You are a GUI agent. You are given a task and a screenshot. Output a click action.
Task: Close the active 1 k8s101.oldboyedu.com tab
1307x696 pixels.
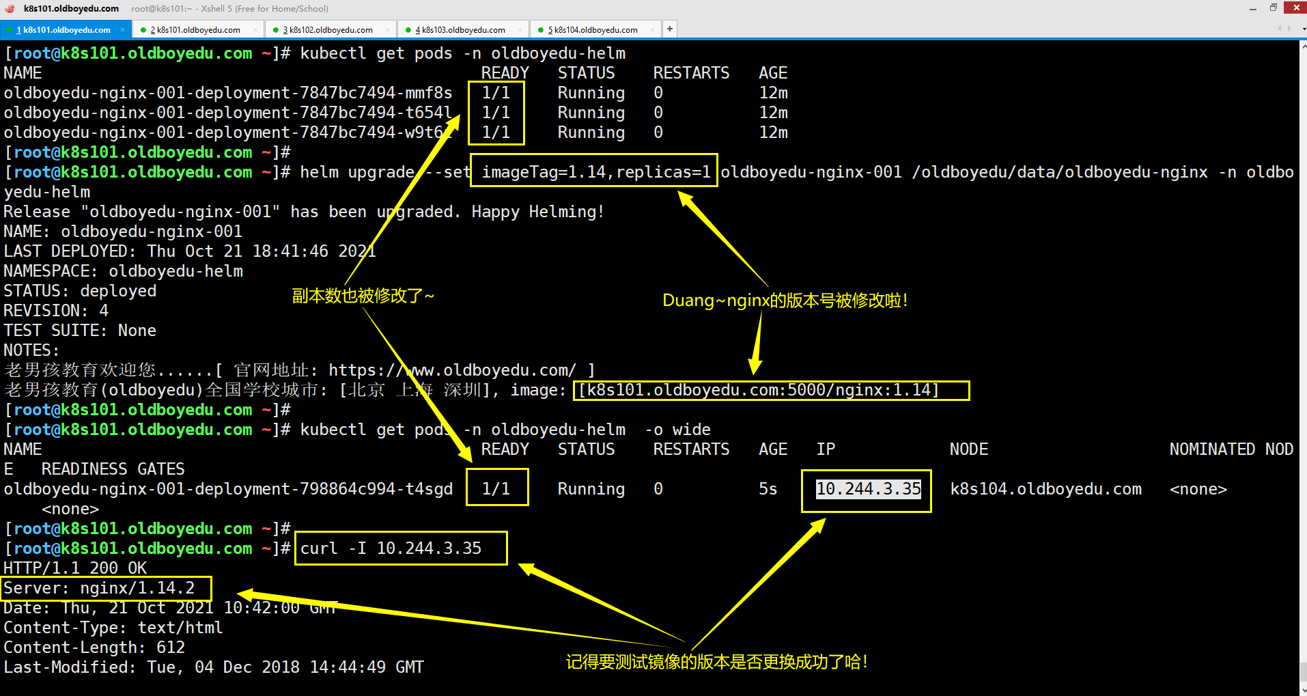pos(123,30)
